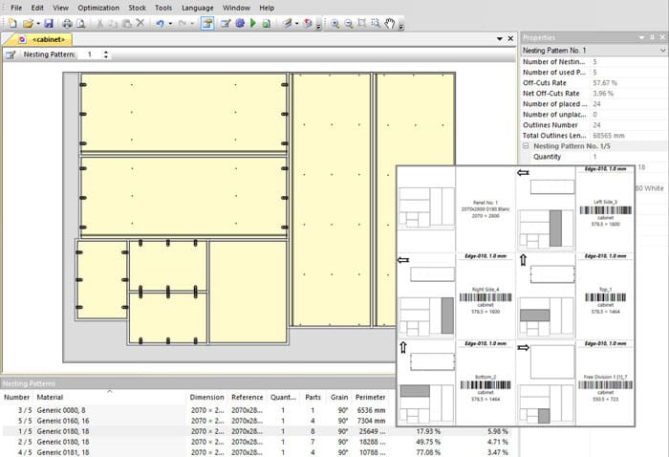Open the Optimization menu
The width and height of the screenshot is (669, 457).
[x=98, y=7]
